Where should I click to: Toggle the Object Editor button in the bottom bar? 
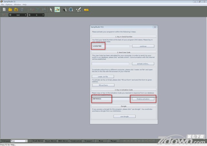click(50, 141)
